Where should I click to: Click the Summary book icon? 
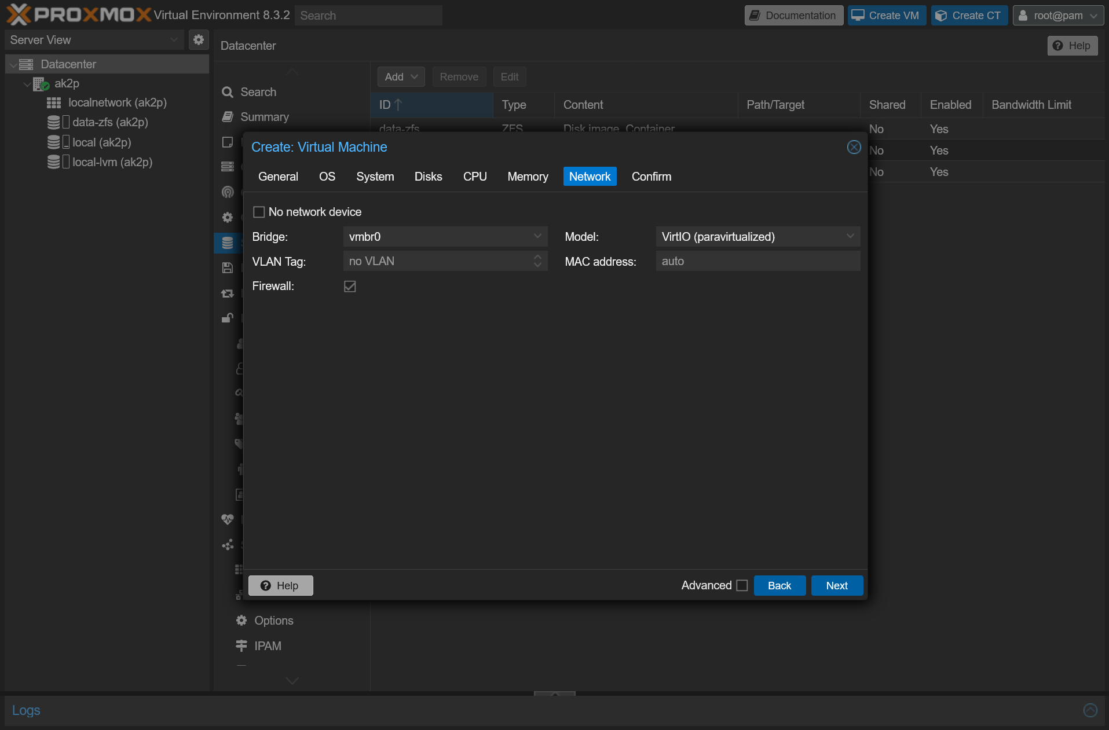(x=228, y=117)
